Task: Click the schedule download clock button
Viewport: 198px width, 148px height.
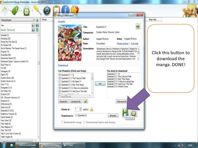Action: pyautogui.click(x=133, y=113)
